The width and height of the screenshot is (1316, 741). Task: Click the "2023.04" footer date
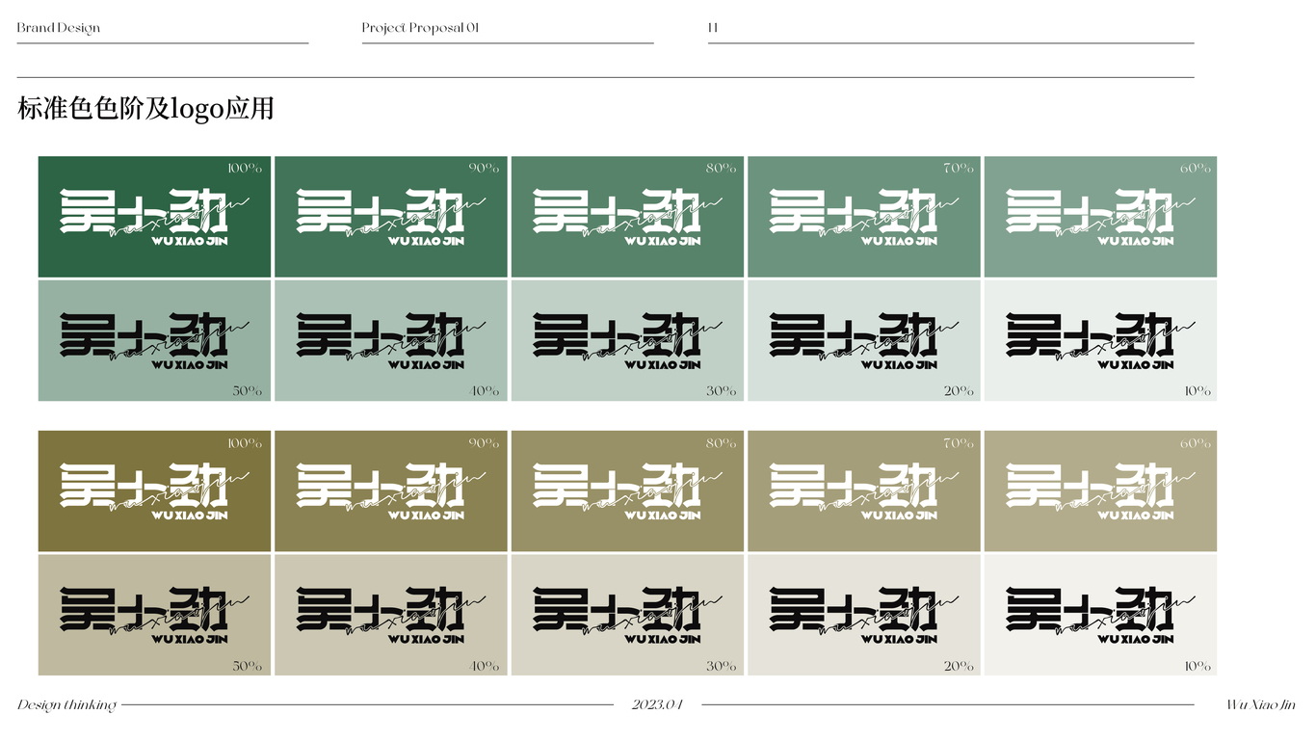(x=657, y=705)
